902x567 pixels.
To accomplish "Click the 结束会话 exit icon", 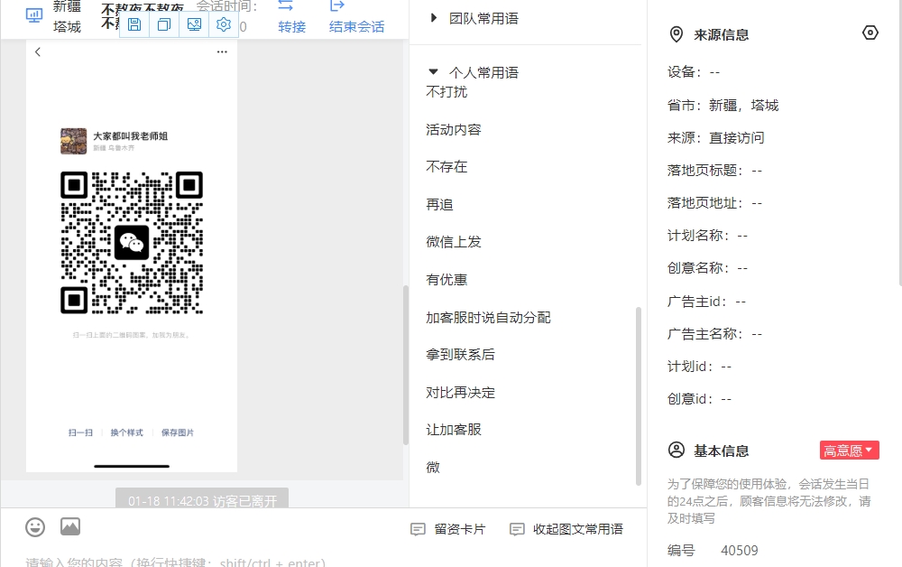I will pos(337,5).
